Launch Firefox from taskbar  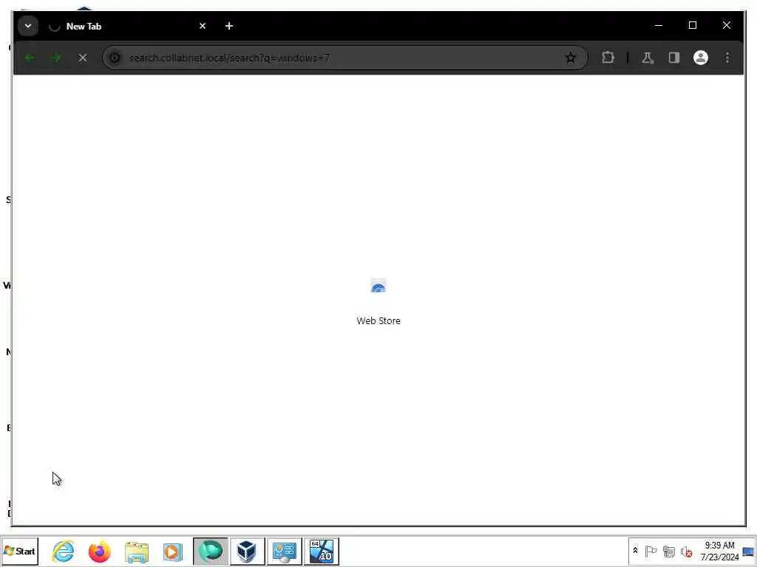click(x=100, y=551)
